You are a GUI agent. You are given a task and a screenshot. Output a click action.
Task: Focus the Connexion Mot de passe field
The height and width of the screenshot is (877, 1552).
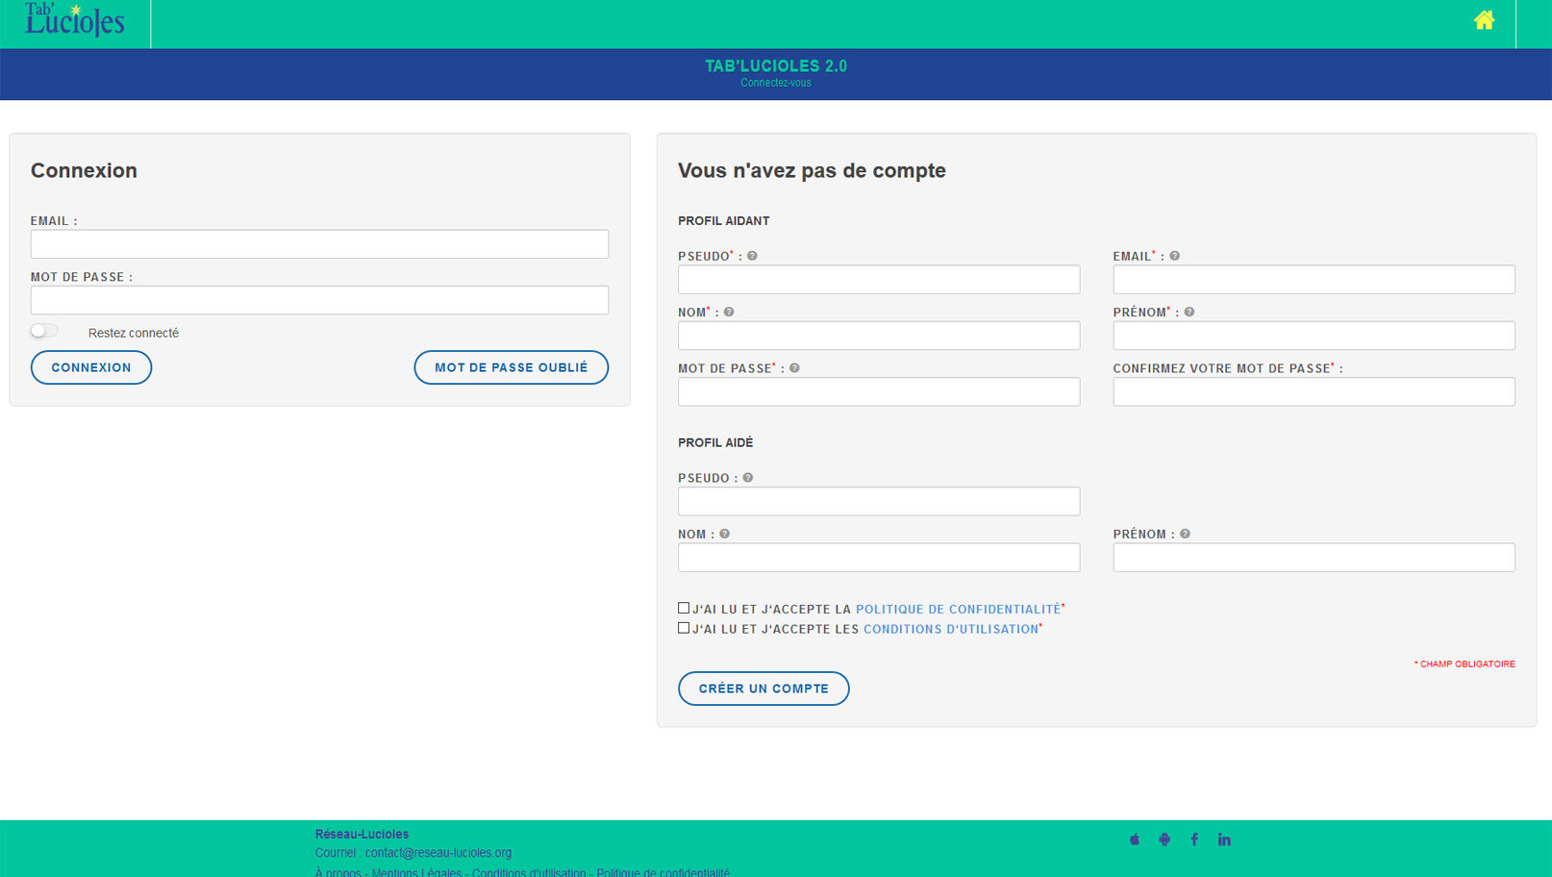coord(319,300)
